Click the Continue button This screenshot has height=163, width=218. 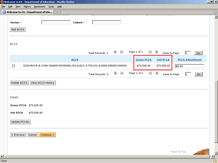47,135
